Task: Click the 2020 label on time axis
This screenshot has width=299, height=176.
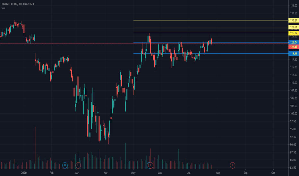Action: 24,173
